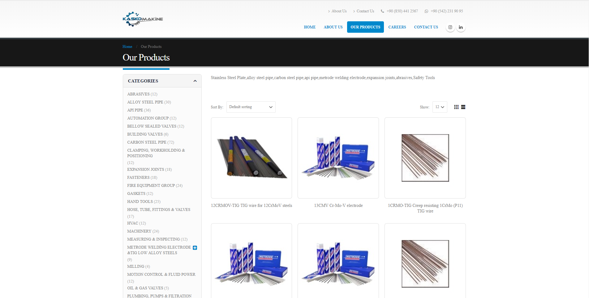The height and width of the screenshot is (298, 589).
Task: Click the 12CRMOV-TIG TIG wire product title
Action: tap(252, 206)
